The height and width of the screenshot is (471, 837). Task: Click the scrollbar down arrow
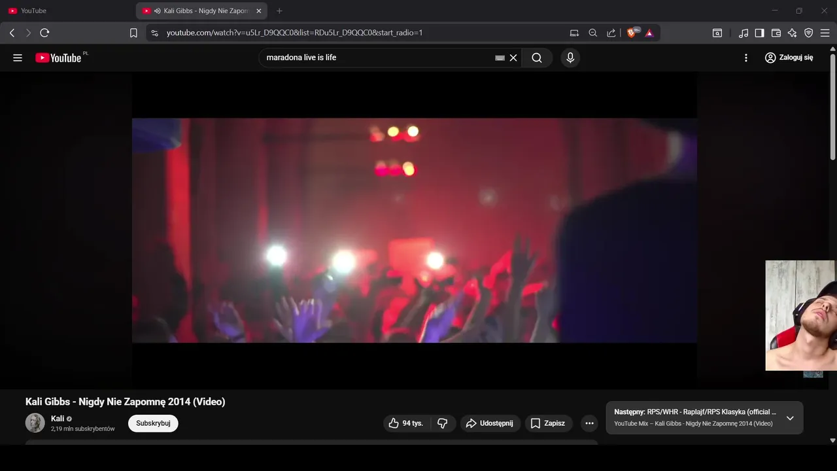[832, 440]
